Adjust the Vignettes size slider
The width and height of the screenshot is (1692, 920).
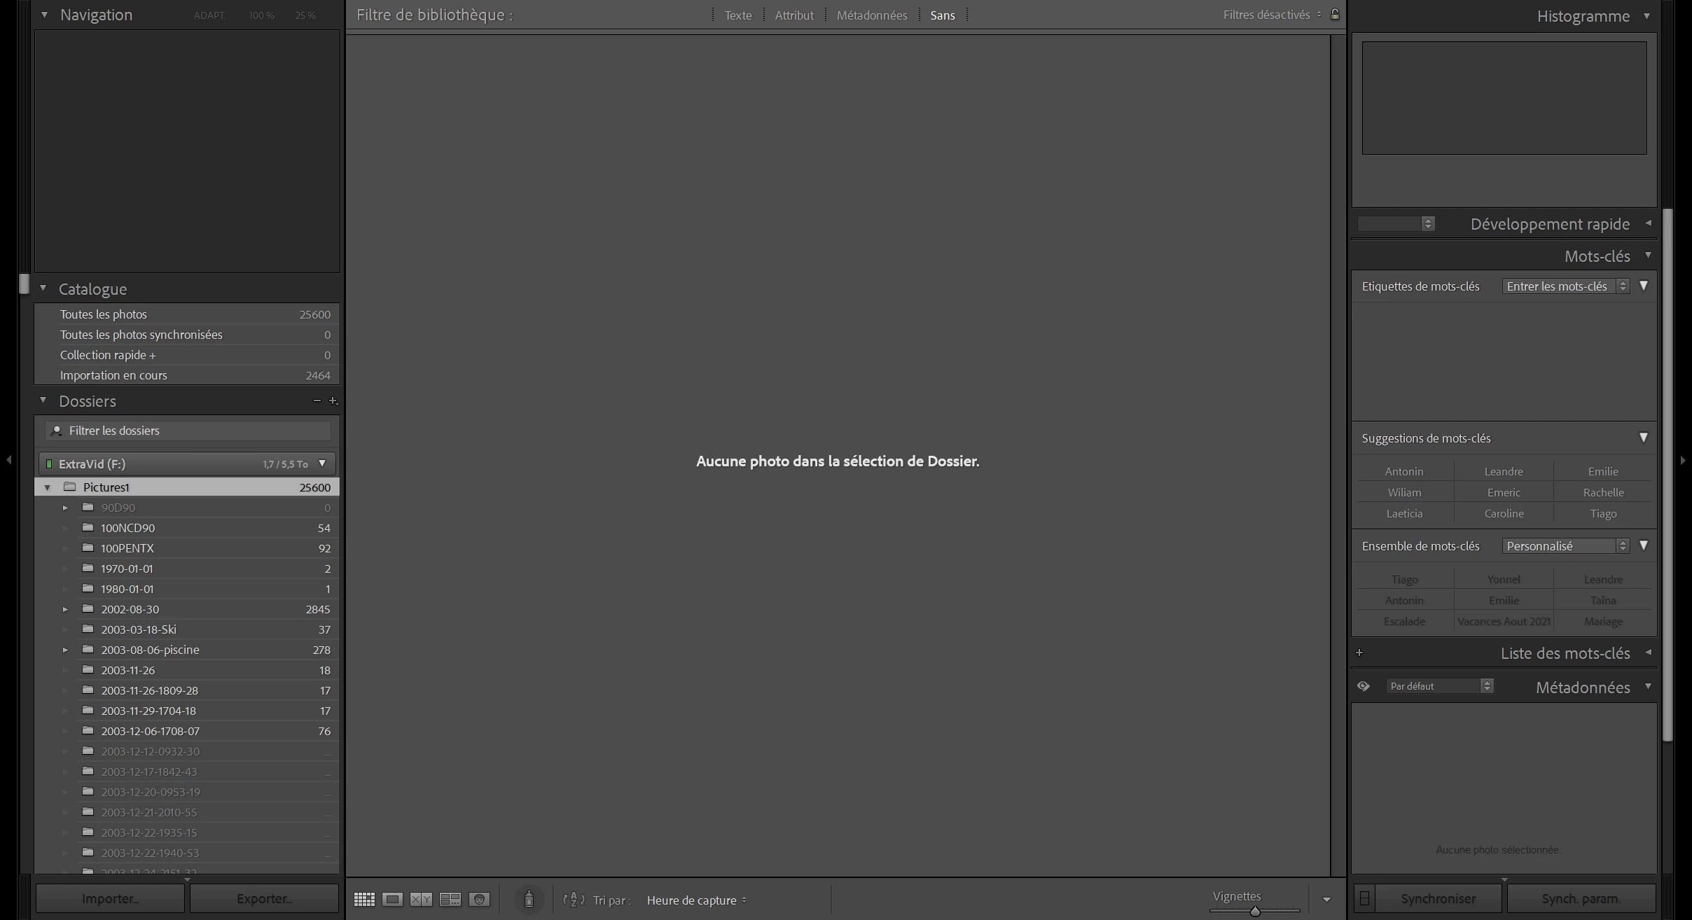tap(1254, 911)
